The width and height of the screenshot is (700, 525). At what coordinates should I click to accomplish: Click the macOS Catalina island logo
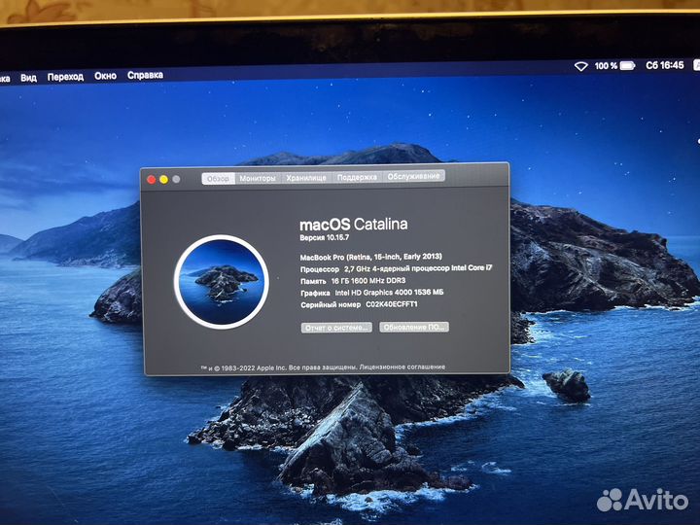222,282
